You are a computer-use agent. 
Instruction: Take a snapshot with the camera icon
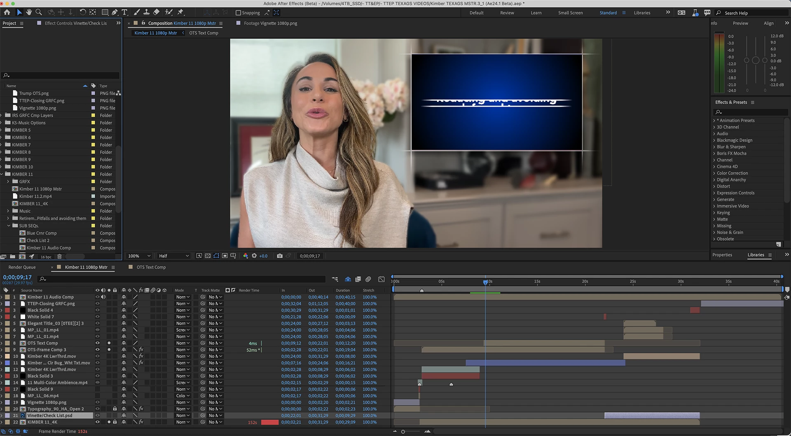[280, 256]
